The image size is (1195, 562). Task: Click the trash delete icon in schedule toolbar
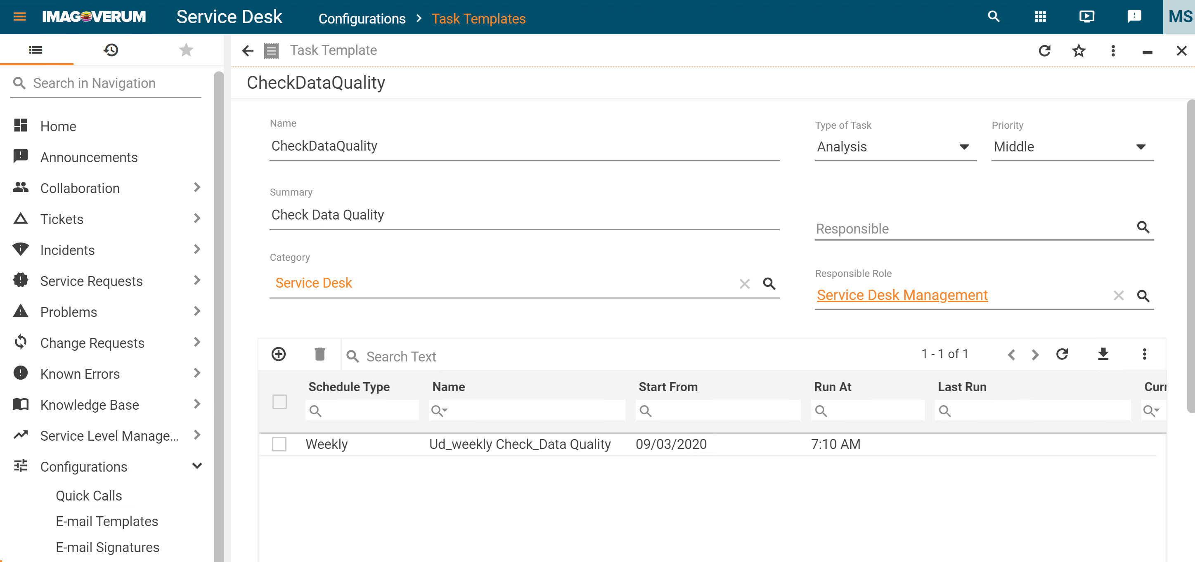coord(319,354)
